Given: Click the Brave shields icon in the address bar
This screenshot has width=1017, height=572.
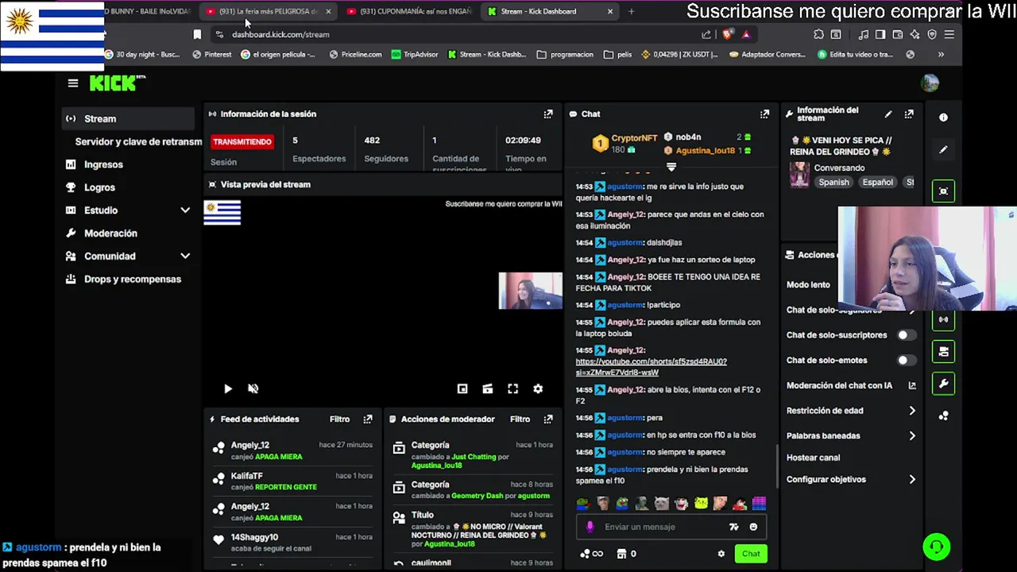Looking at the screenshot, I should point(726,34).
